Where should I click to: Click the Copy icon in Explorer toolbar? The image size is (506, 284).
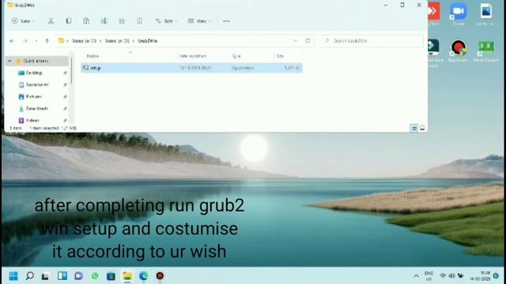click(x=69, y=21)
